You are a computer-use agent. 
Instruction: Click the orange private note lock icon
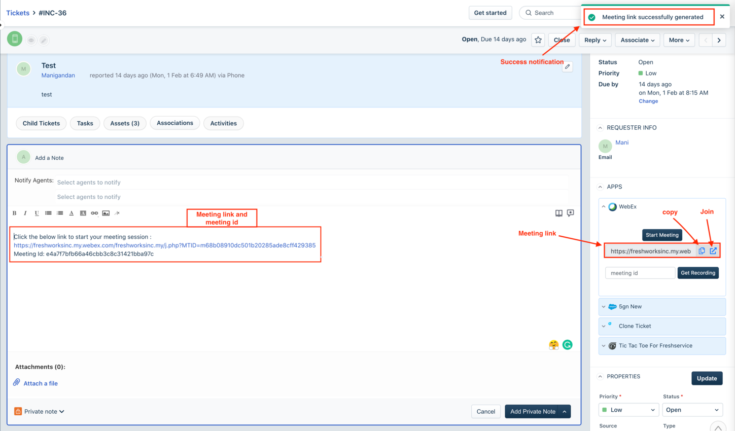[x=18, y=411]
